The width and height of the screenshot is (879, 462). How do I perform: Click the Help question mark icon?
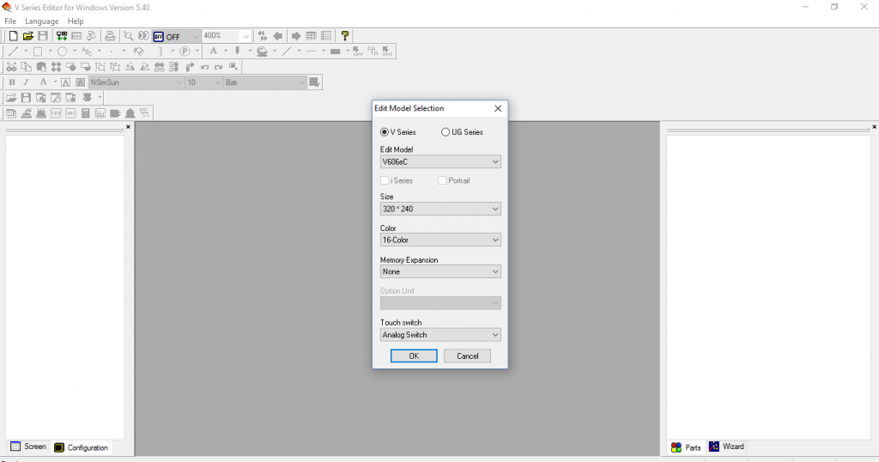tap(345, 36)
